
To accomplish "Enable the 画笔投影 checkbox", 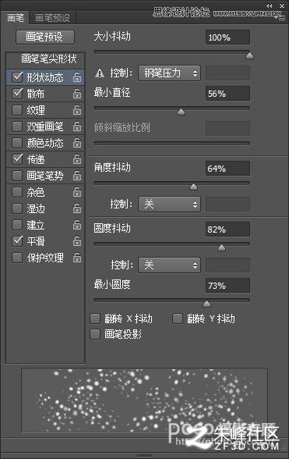I will (x=95, y=334).
